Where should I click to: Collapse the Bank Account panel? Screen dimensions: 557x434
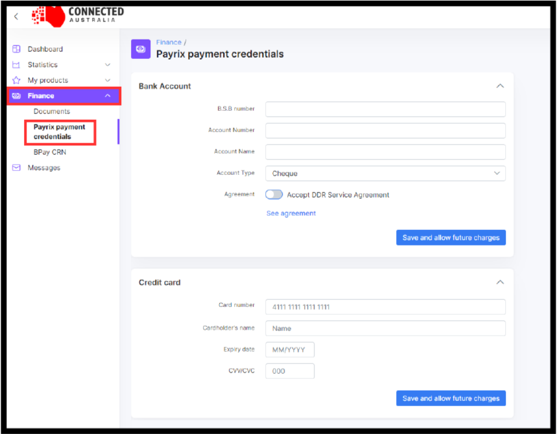point(500,86)
